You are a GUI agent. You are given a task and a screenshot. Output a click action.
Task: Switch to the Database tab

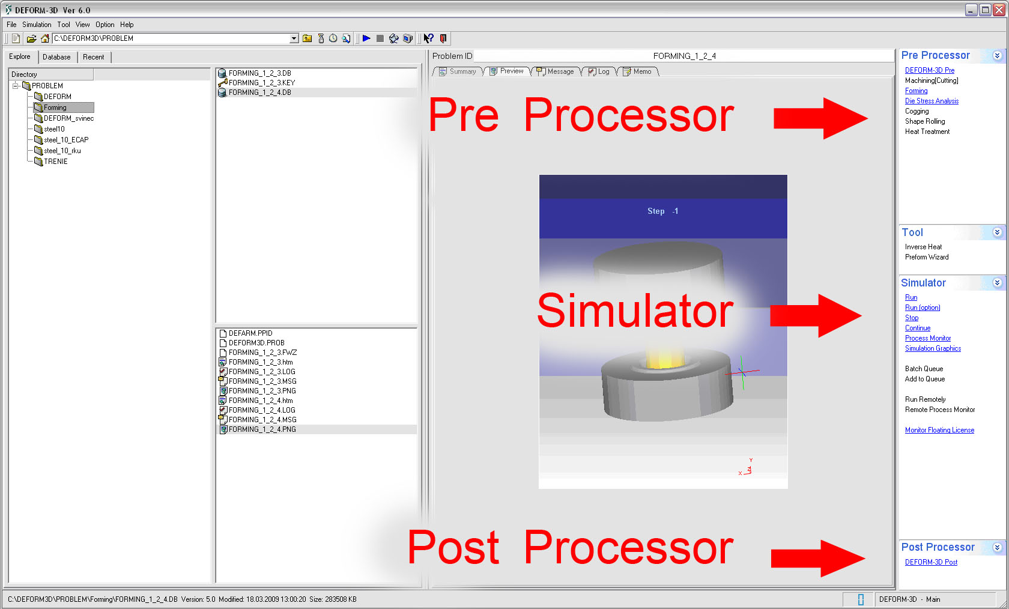click(56, 57)
